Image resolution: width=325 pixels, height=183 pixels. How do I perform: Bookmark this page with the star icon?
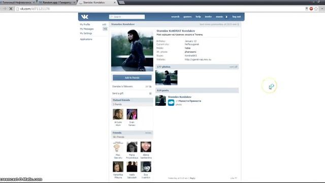[316, 9]
